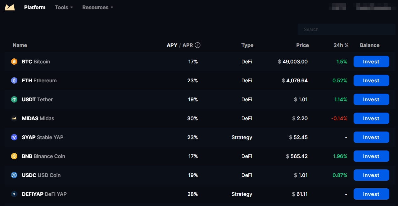398x206 pixels.
Task: Click Invest button for Bitcoin
Action: tap(371, 62)
